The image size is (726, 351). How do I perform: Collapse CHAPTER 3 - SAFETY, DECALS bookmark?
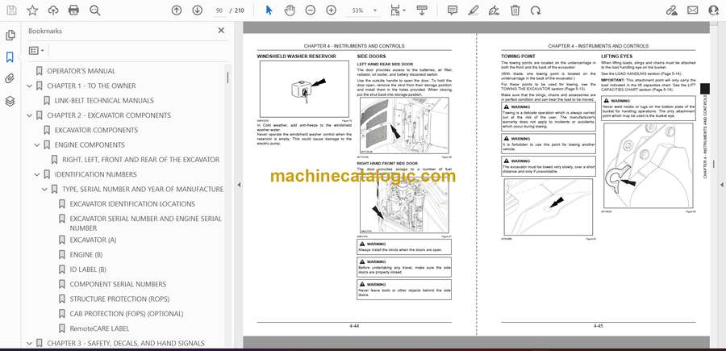30,343
